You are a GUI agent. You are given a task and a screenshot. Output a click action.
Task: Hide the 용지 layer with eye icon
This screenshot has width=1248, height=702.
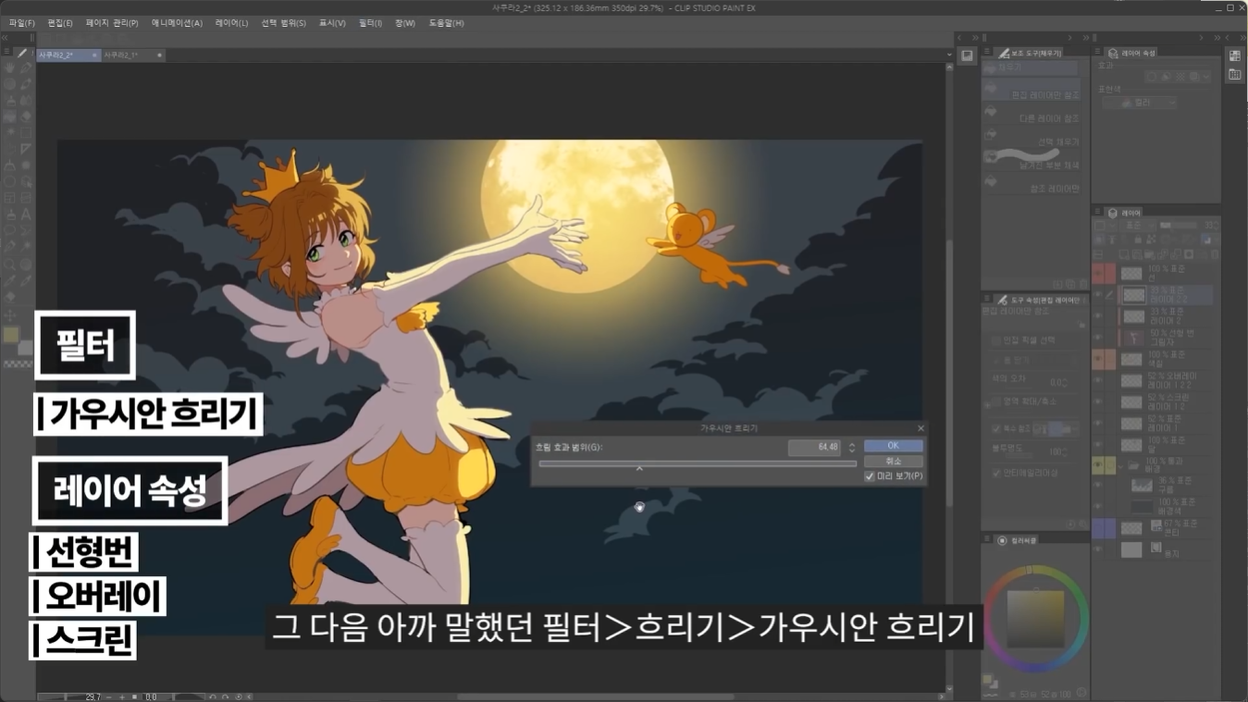coord(1097,548)
